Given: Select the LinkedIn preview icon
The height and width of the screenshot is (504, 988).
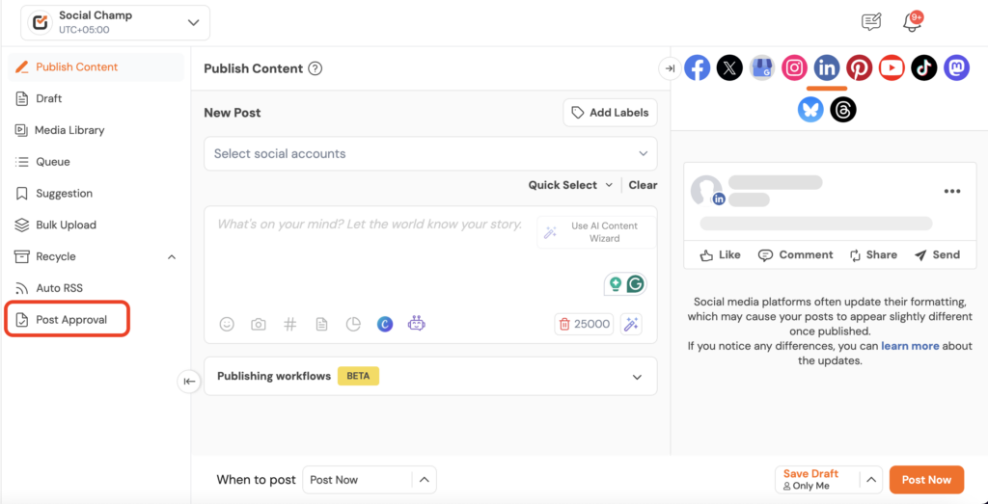Looking at the screenshot, I should 827,67.
